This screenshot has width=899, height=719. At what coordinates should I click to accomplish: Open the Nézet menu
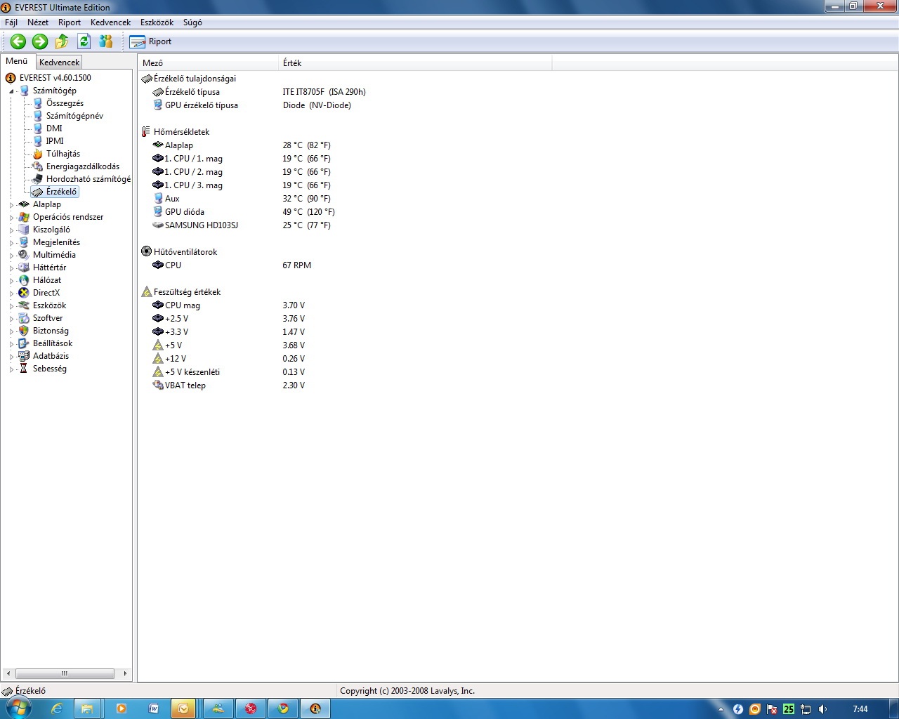click(38, 22)
